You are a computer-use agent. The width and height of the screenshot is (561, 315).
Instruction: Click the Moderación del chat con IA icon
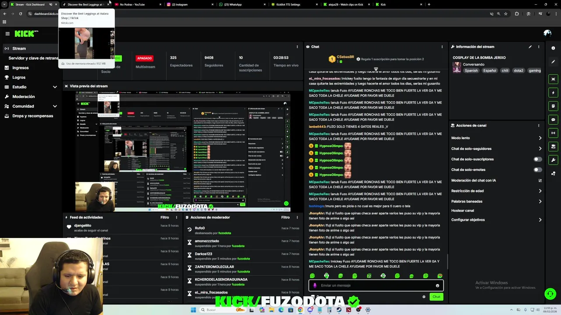pos(540,180)
